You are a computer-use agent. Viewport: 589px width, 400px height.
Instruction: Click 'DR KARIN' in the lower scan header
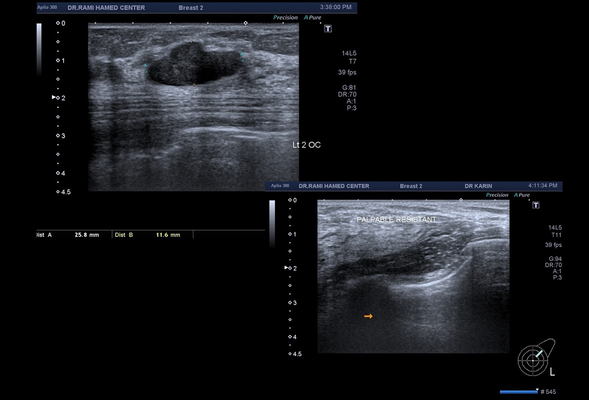coord(478,186)
